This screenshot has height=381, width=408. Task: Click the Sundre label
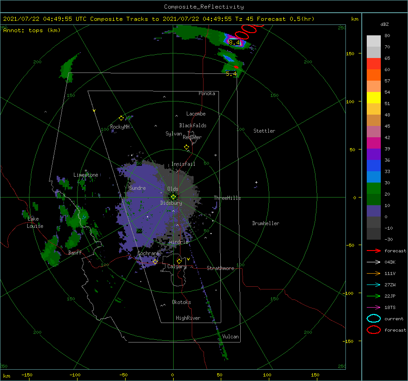137,188
